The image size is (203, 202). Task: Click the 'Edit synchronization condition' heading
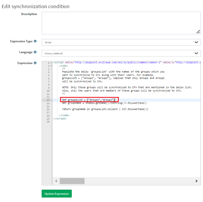point(35,6)
